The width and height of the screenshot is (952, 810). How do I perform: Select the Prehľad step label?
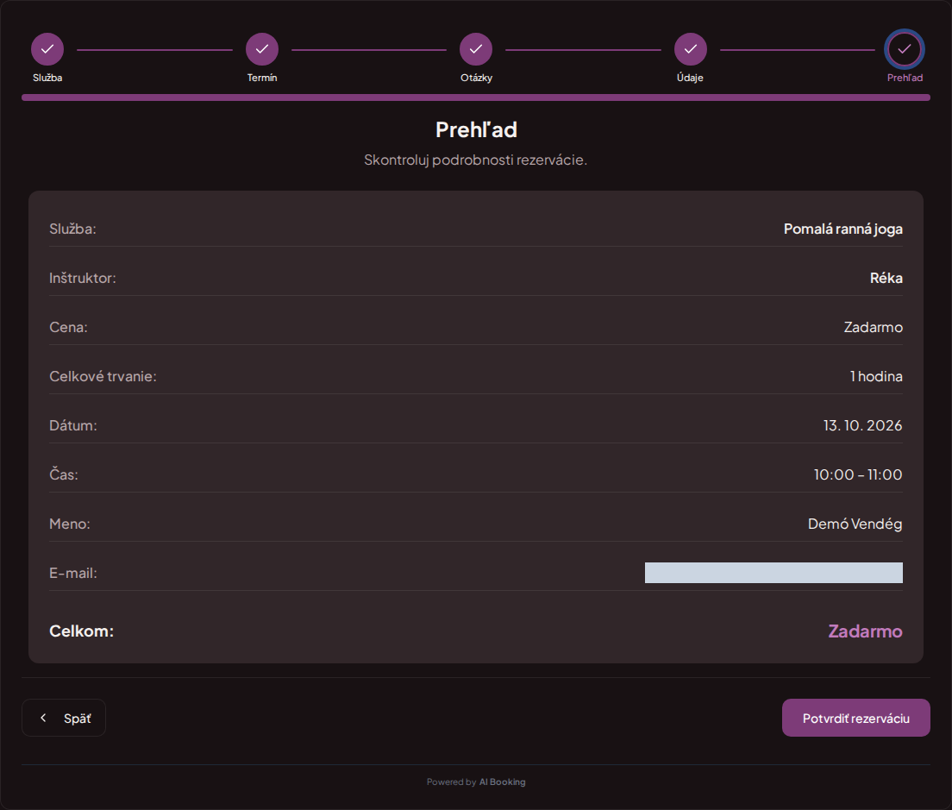tap(905, 78)
